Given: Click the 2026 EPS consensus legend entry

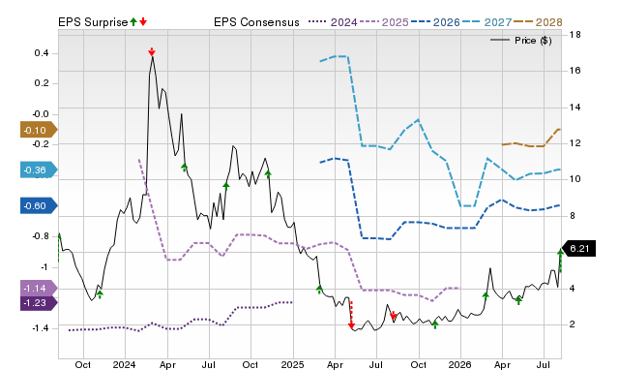Looking at the screenshot, I should (435, 22).
